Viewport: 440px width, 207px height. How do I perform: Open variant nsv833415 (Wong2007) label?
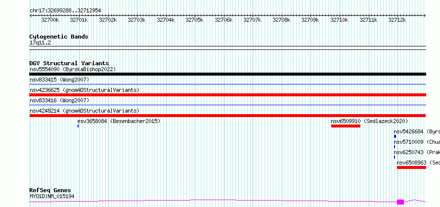click(59, 80)
